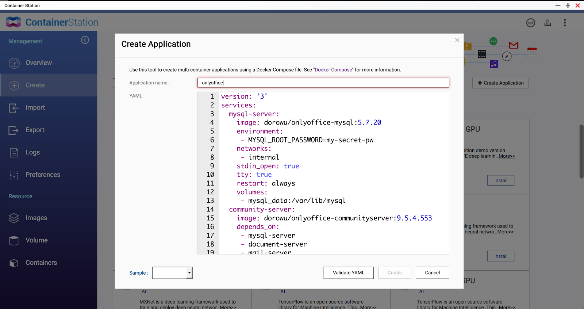Click the Images layers icon
Screen dimensions: 584x309
point(14,218)
